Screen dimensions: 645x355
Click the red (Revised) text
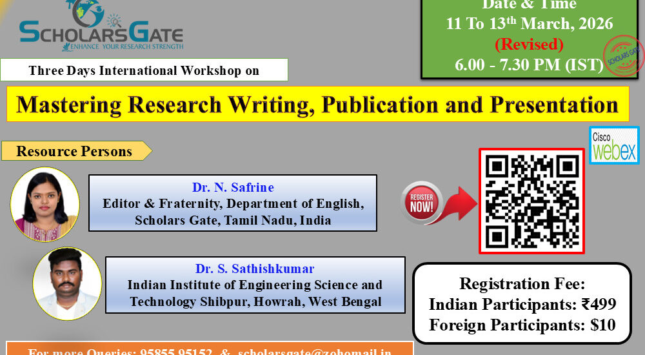tap(528, 45)
